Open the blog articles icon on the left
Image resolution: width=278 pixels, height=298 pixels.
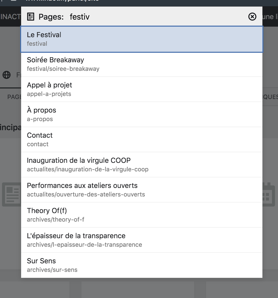pos(12,194)
